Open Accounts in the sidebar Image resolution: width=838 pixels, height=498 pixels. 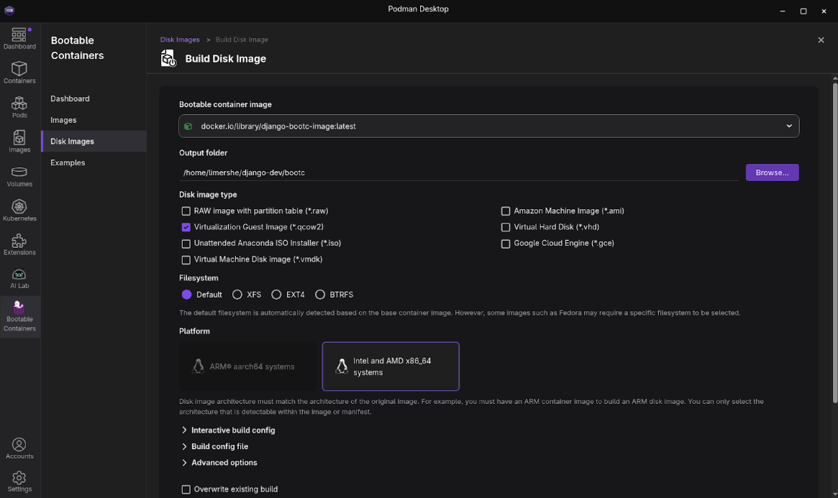pyautogui.click(x=19, y=448)
